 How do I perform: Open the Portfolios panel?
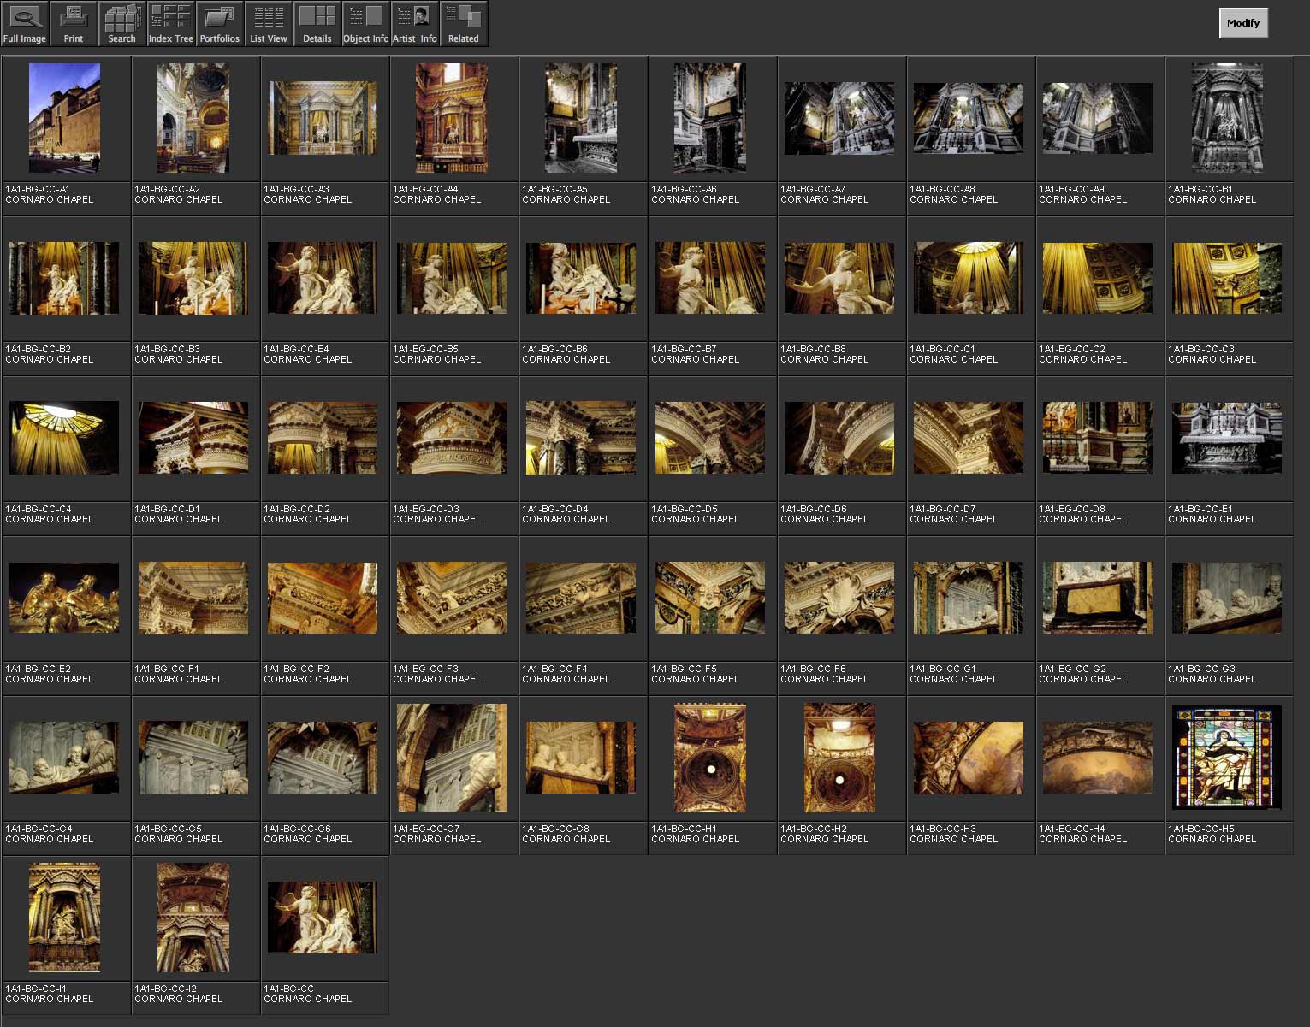coord(220,24)
